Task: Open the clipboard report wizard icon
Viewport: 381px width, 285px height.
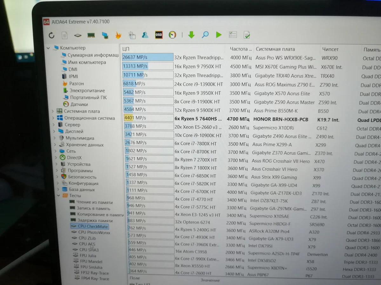Action: coord(132,35)
